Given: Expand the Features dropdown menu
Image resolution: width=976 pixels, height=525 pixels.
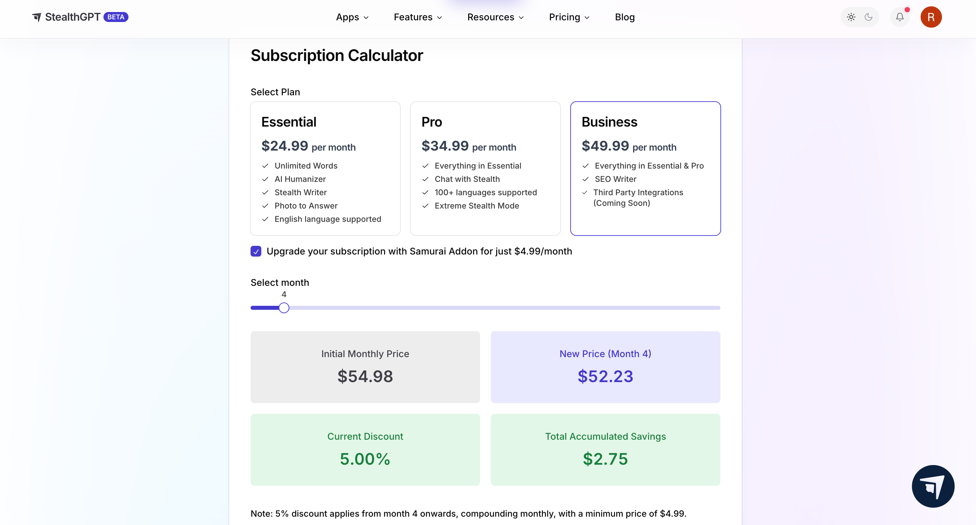Looking at the screenshot, I should (x=417, y=17).
